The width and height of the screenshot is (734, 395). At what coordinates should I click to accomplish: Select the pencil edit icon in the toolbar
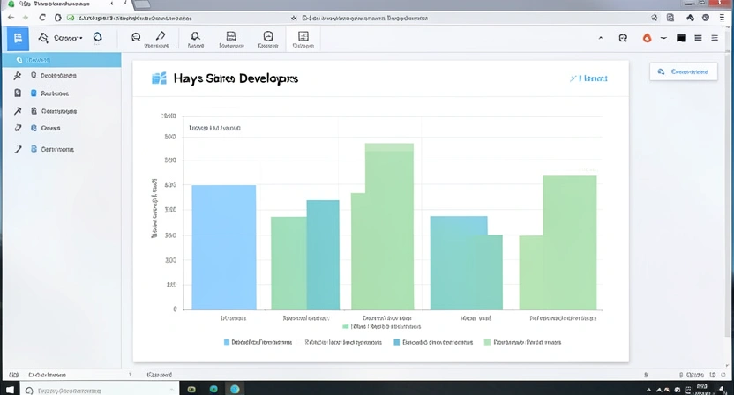pyautogui.click(x=161, y=37)
